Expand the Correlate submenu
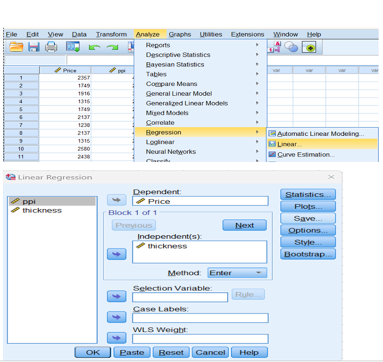Image resolution: width=383 pixels, height=362 pixels. pyautogui.click(x=200, y=123)
